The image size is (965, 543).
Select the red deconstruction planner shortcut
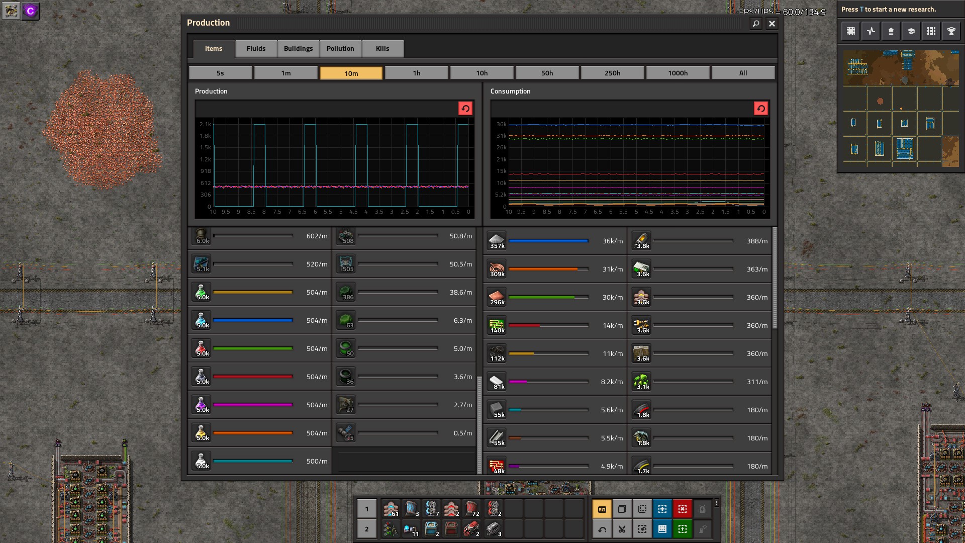pyautogui.click(x=683, y=509)
